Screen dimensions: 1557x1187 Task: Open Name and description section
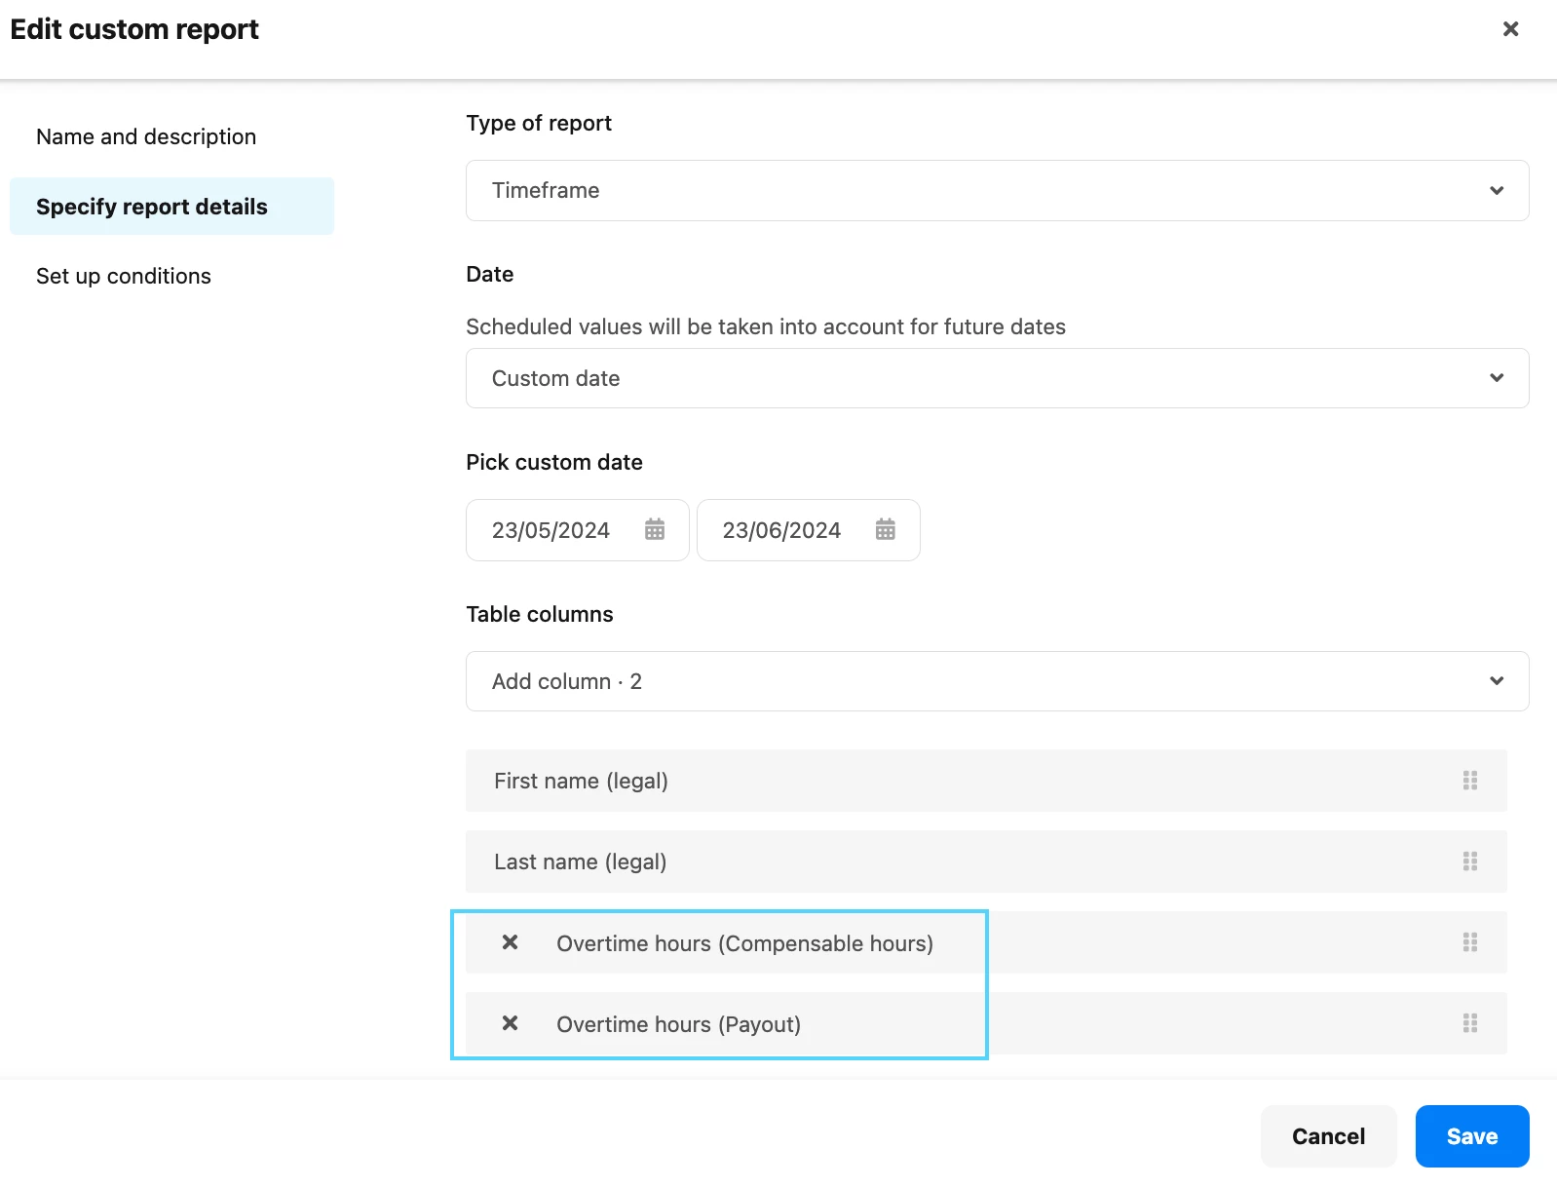click(146, 136)
